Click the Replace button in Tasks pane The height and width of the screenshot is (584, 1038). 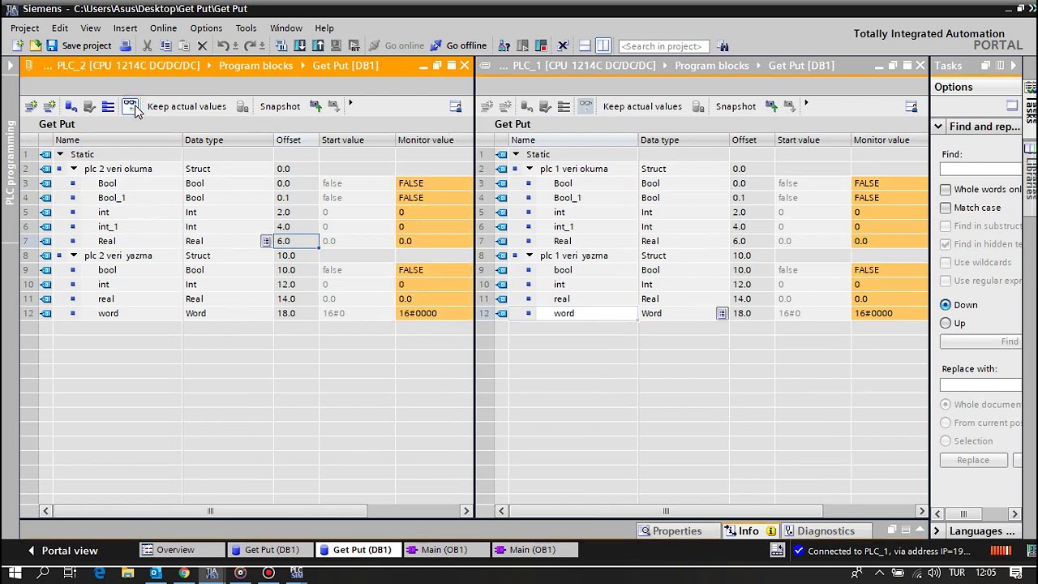[x=972, y=460]
